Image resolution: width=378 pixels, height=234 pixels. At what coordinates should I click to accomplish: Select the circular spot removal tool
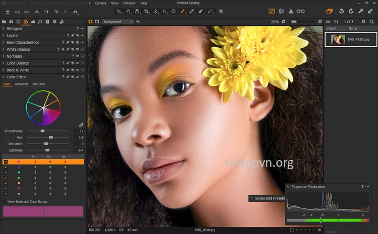click(x=173, y=11)
